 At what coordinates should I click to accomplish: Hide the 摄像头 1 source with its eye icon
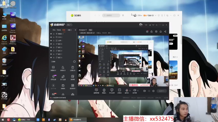pyautogui.click(x=51, y=34)
